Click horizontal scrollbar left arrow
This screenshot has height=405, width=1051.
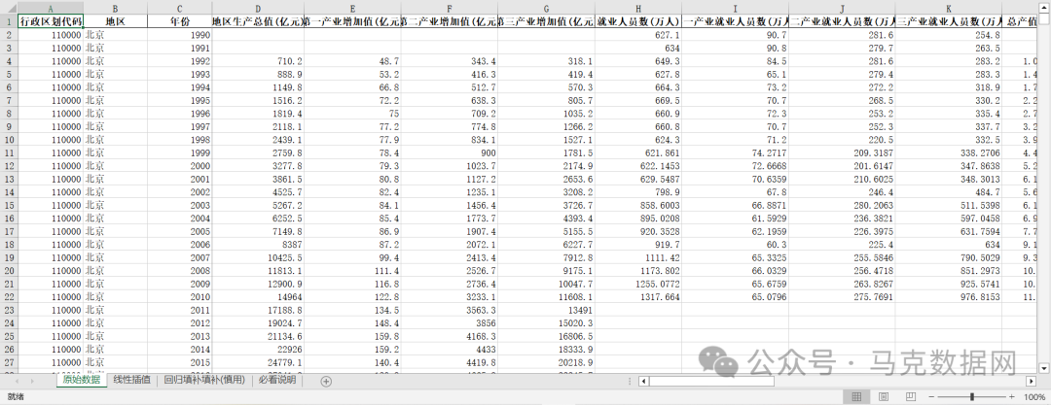point(643,381)
